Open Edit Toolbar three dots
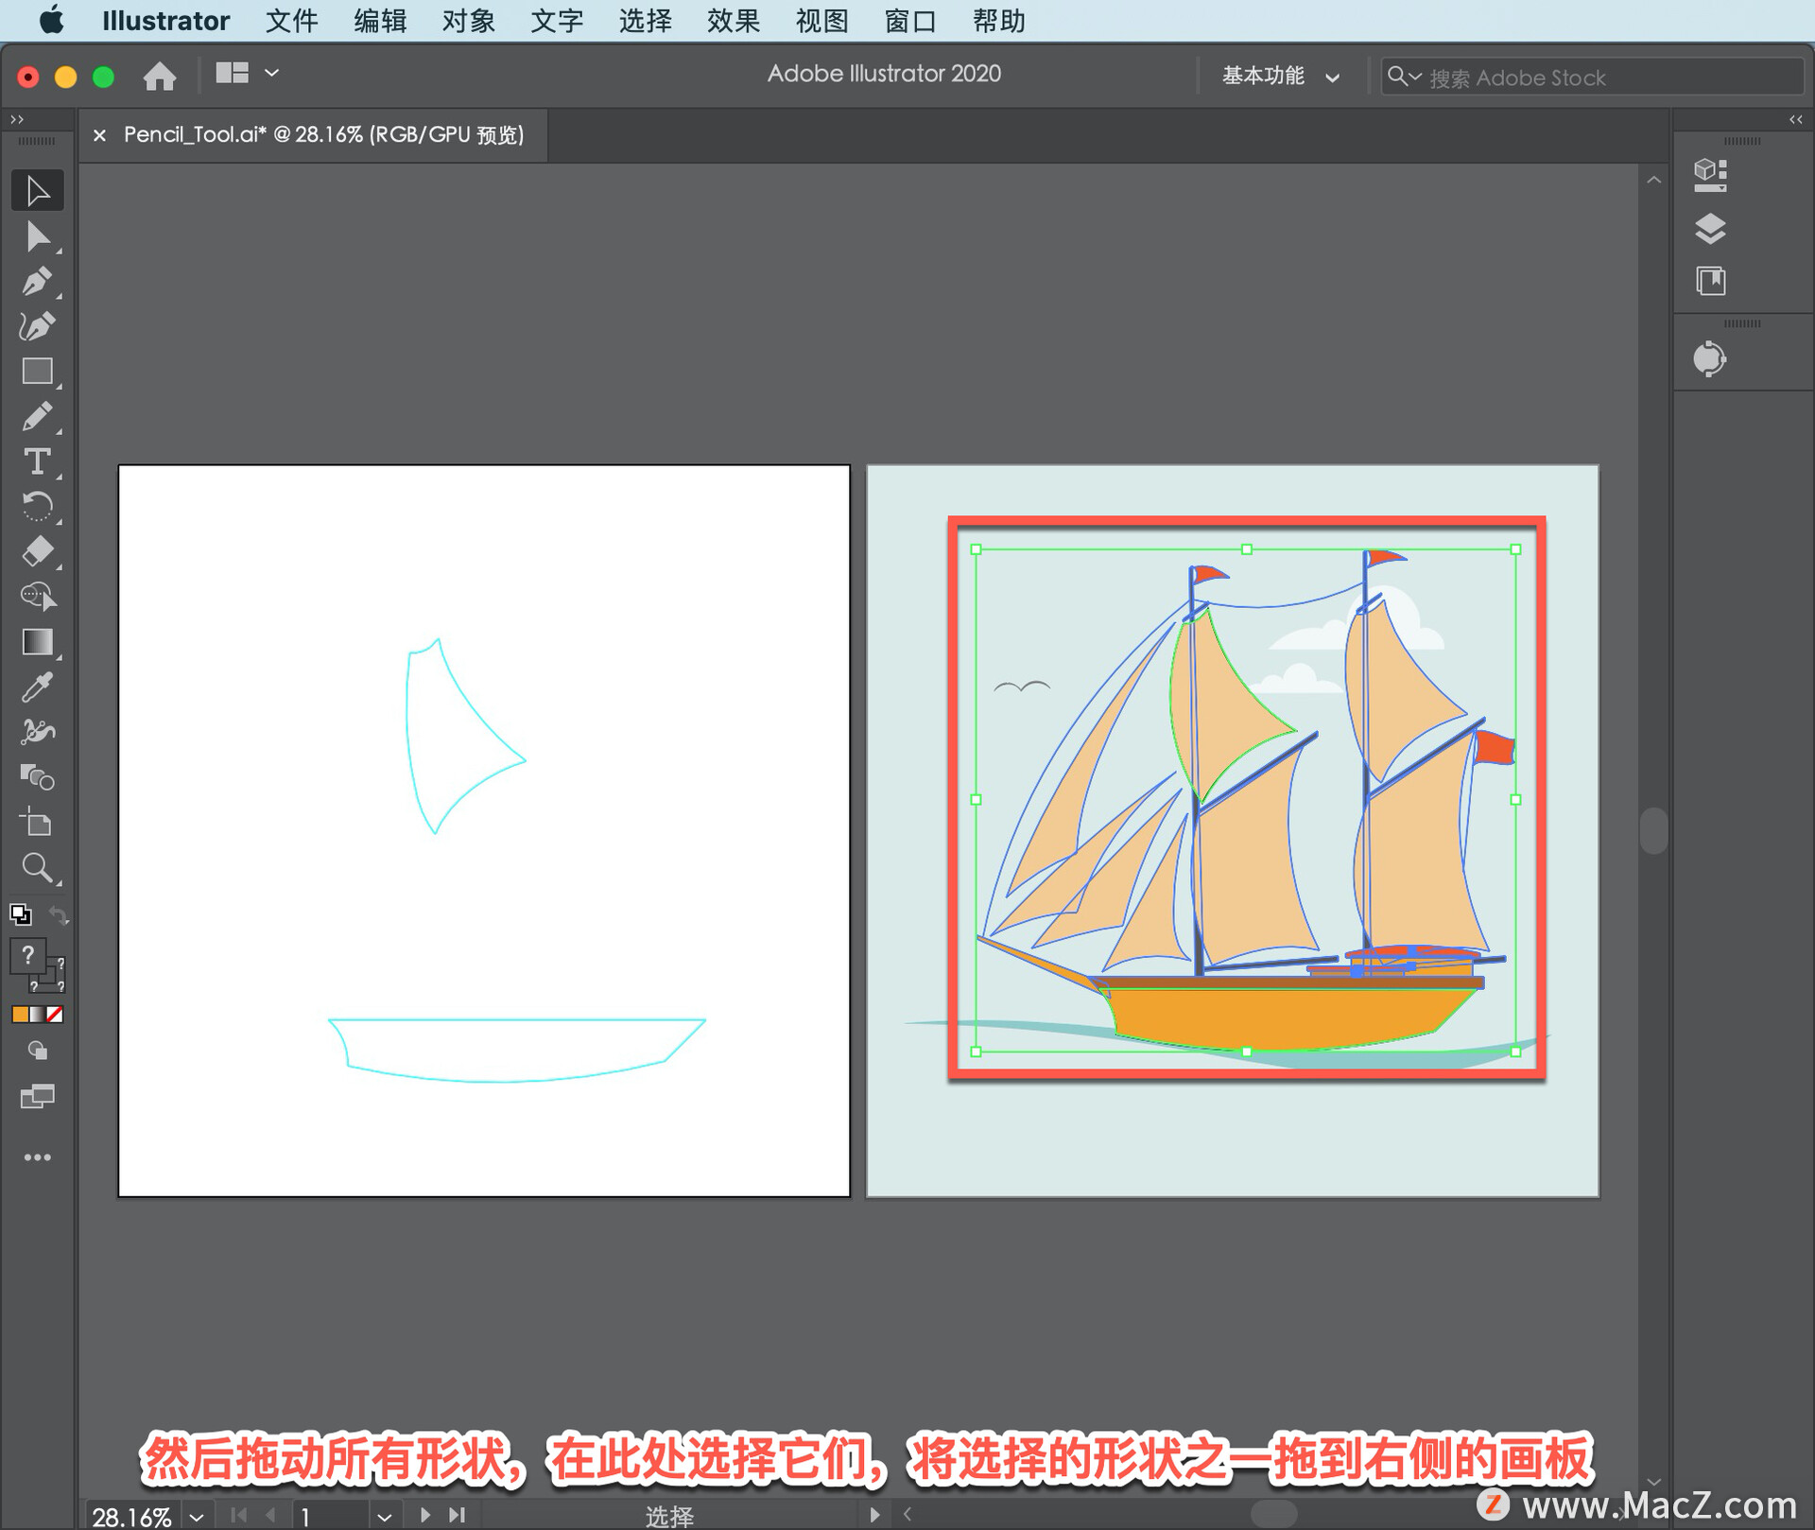This screenshot has width=1815, height=1530. point(38,1157)
